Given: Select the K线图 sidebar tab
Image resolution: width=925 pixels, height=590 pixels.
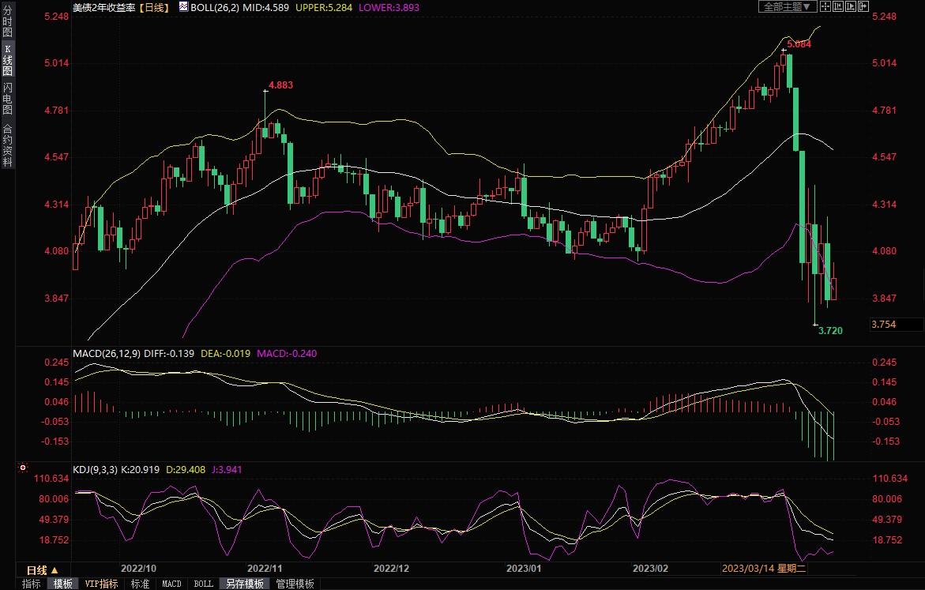Looking at the screenshot, I should coord(7,60).
